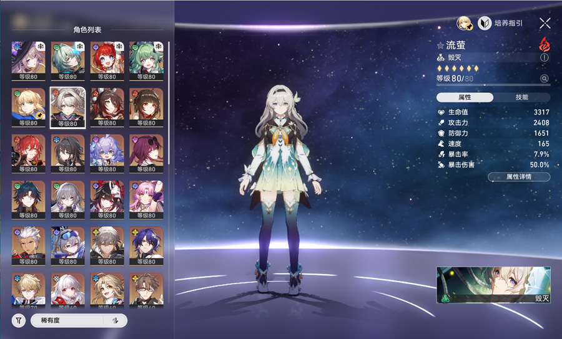This screenshot has height=339, width=562.
Task: Select the magenta-haired character with sunglasses
Action: (x=146, y=153)
